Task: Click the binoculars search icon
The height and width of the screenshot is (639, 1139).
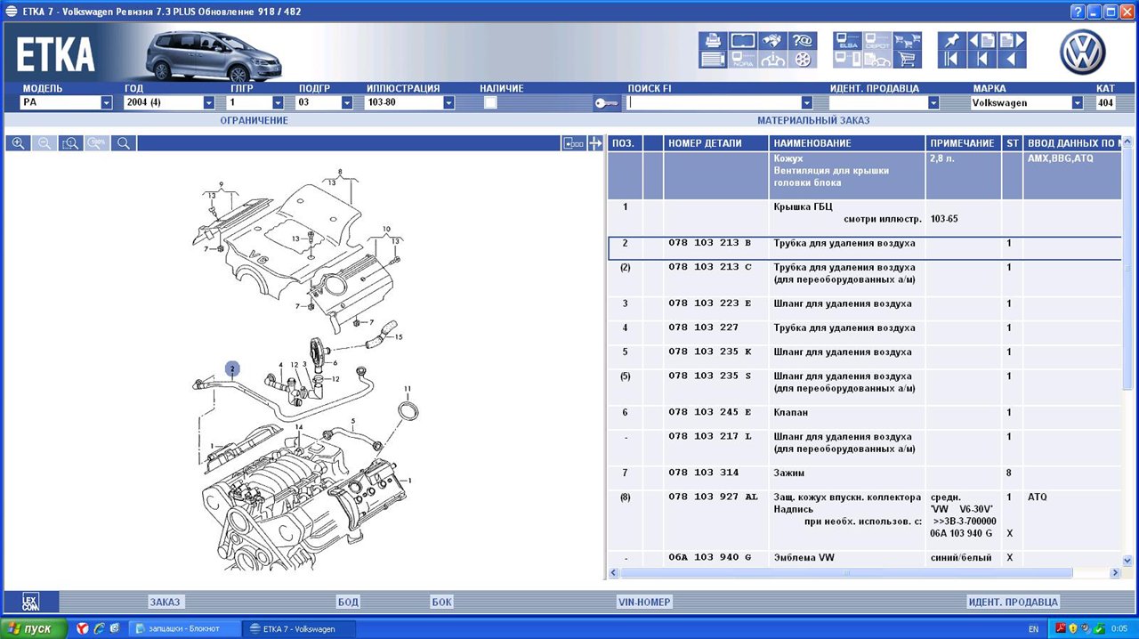Action: [772, 41]
